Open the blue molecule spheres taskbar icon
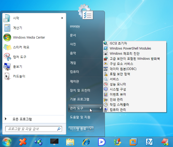This screenshot has width=173, height=147. [38, 142]
